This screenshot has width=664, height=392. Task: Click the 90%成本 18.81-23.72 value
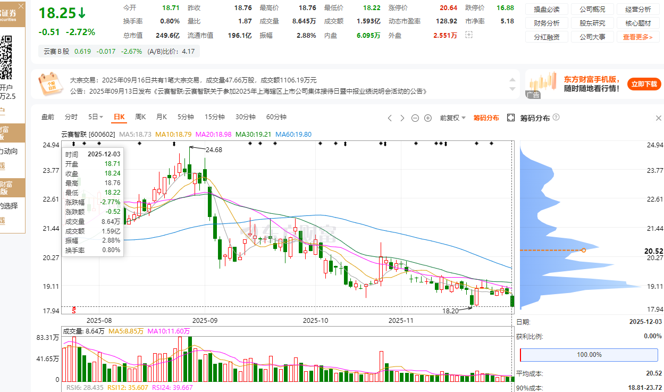pos(645,389)
